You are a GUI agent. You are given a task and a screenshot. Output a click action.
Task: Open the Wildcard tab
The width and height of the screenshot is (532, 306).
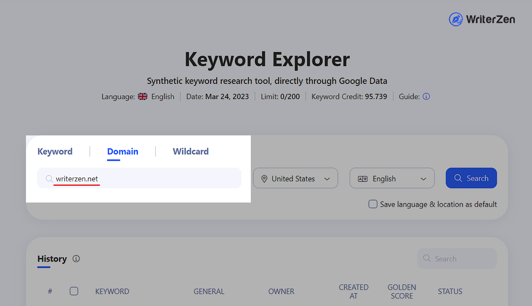[x=191, y=151]
